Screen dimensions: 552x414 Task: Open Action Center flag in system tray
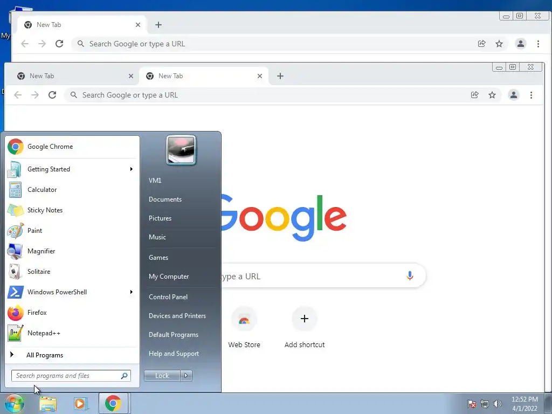tap(472, 404)
